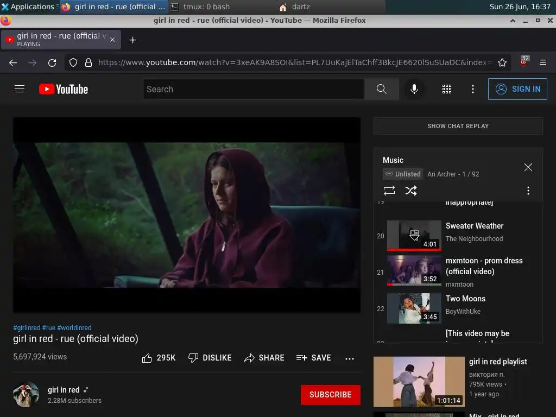
Task: Open a new browser tab
Action: pos(132,40)
